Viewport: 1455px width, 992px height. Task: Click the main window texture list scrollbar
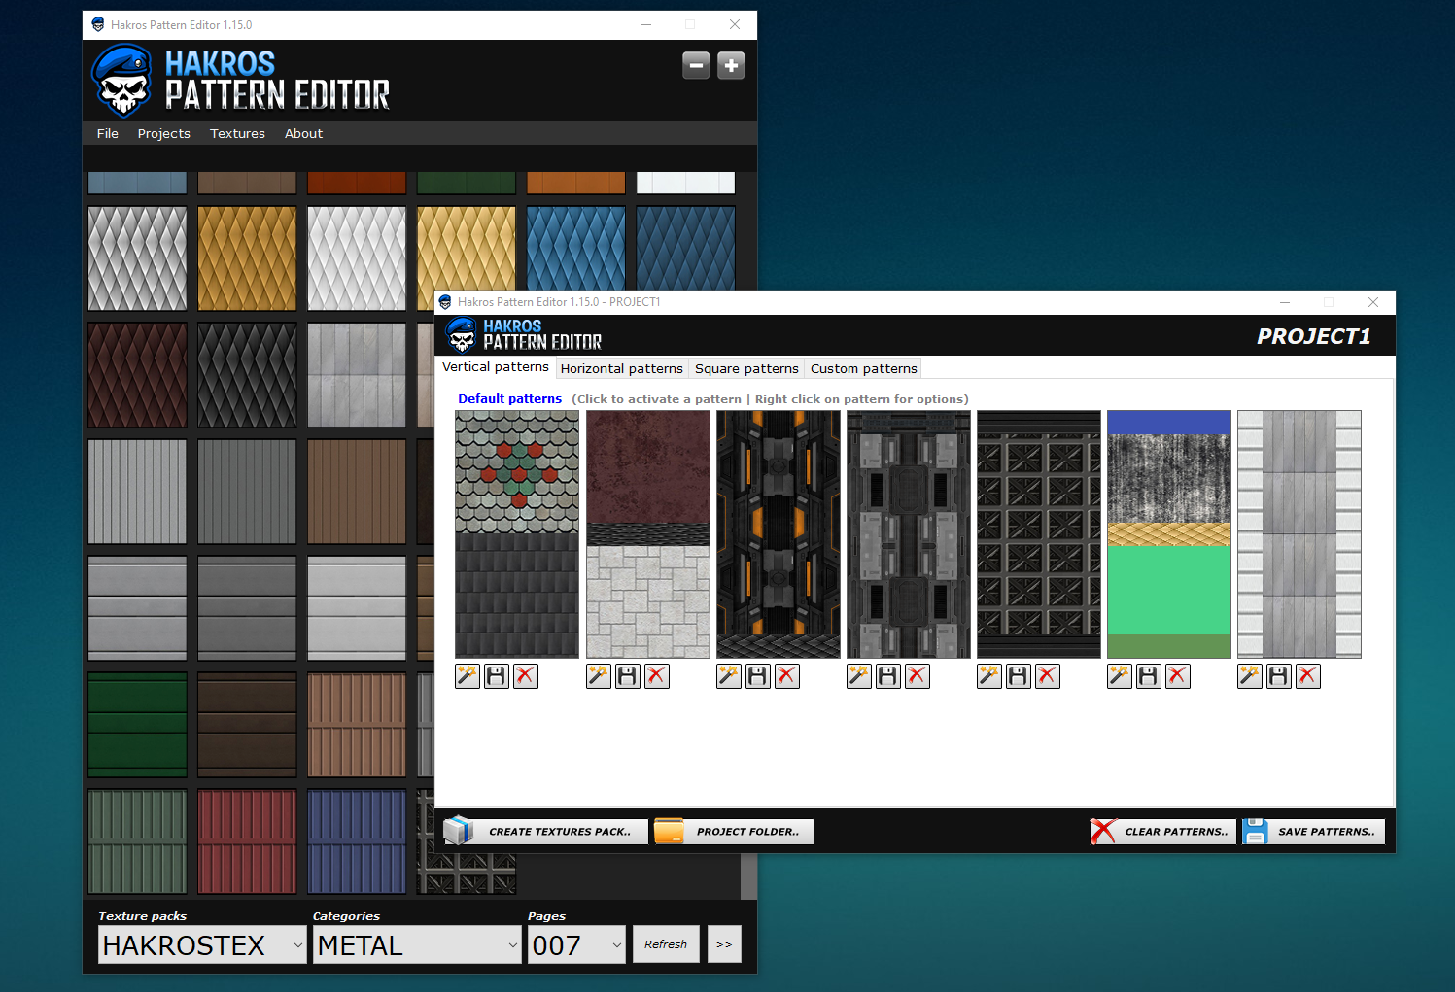point(748,876)
